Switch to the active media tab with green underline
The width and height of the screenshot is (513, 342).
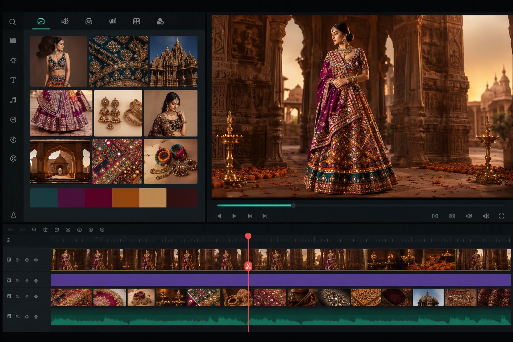tap(41, 21)
